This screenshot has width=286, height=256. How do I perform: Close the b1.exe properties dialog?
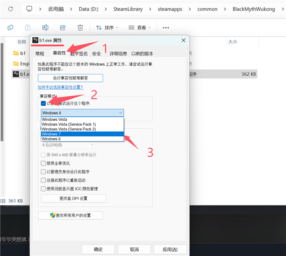point(183,41)
